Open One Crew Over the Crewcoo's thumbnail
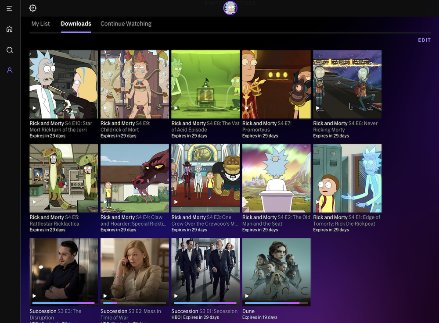439x323 pixels. click(x=205, y=178)
